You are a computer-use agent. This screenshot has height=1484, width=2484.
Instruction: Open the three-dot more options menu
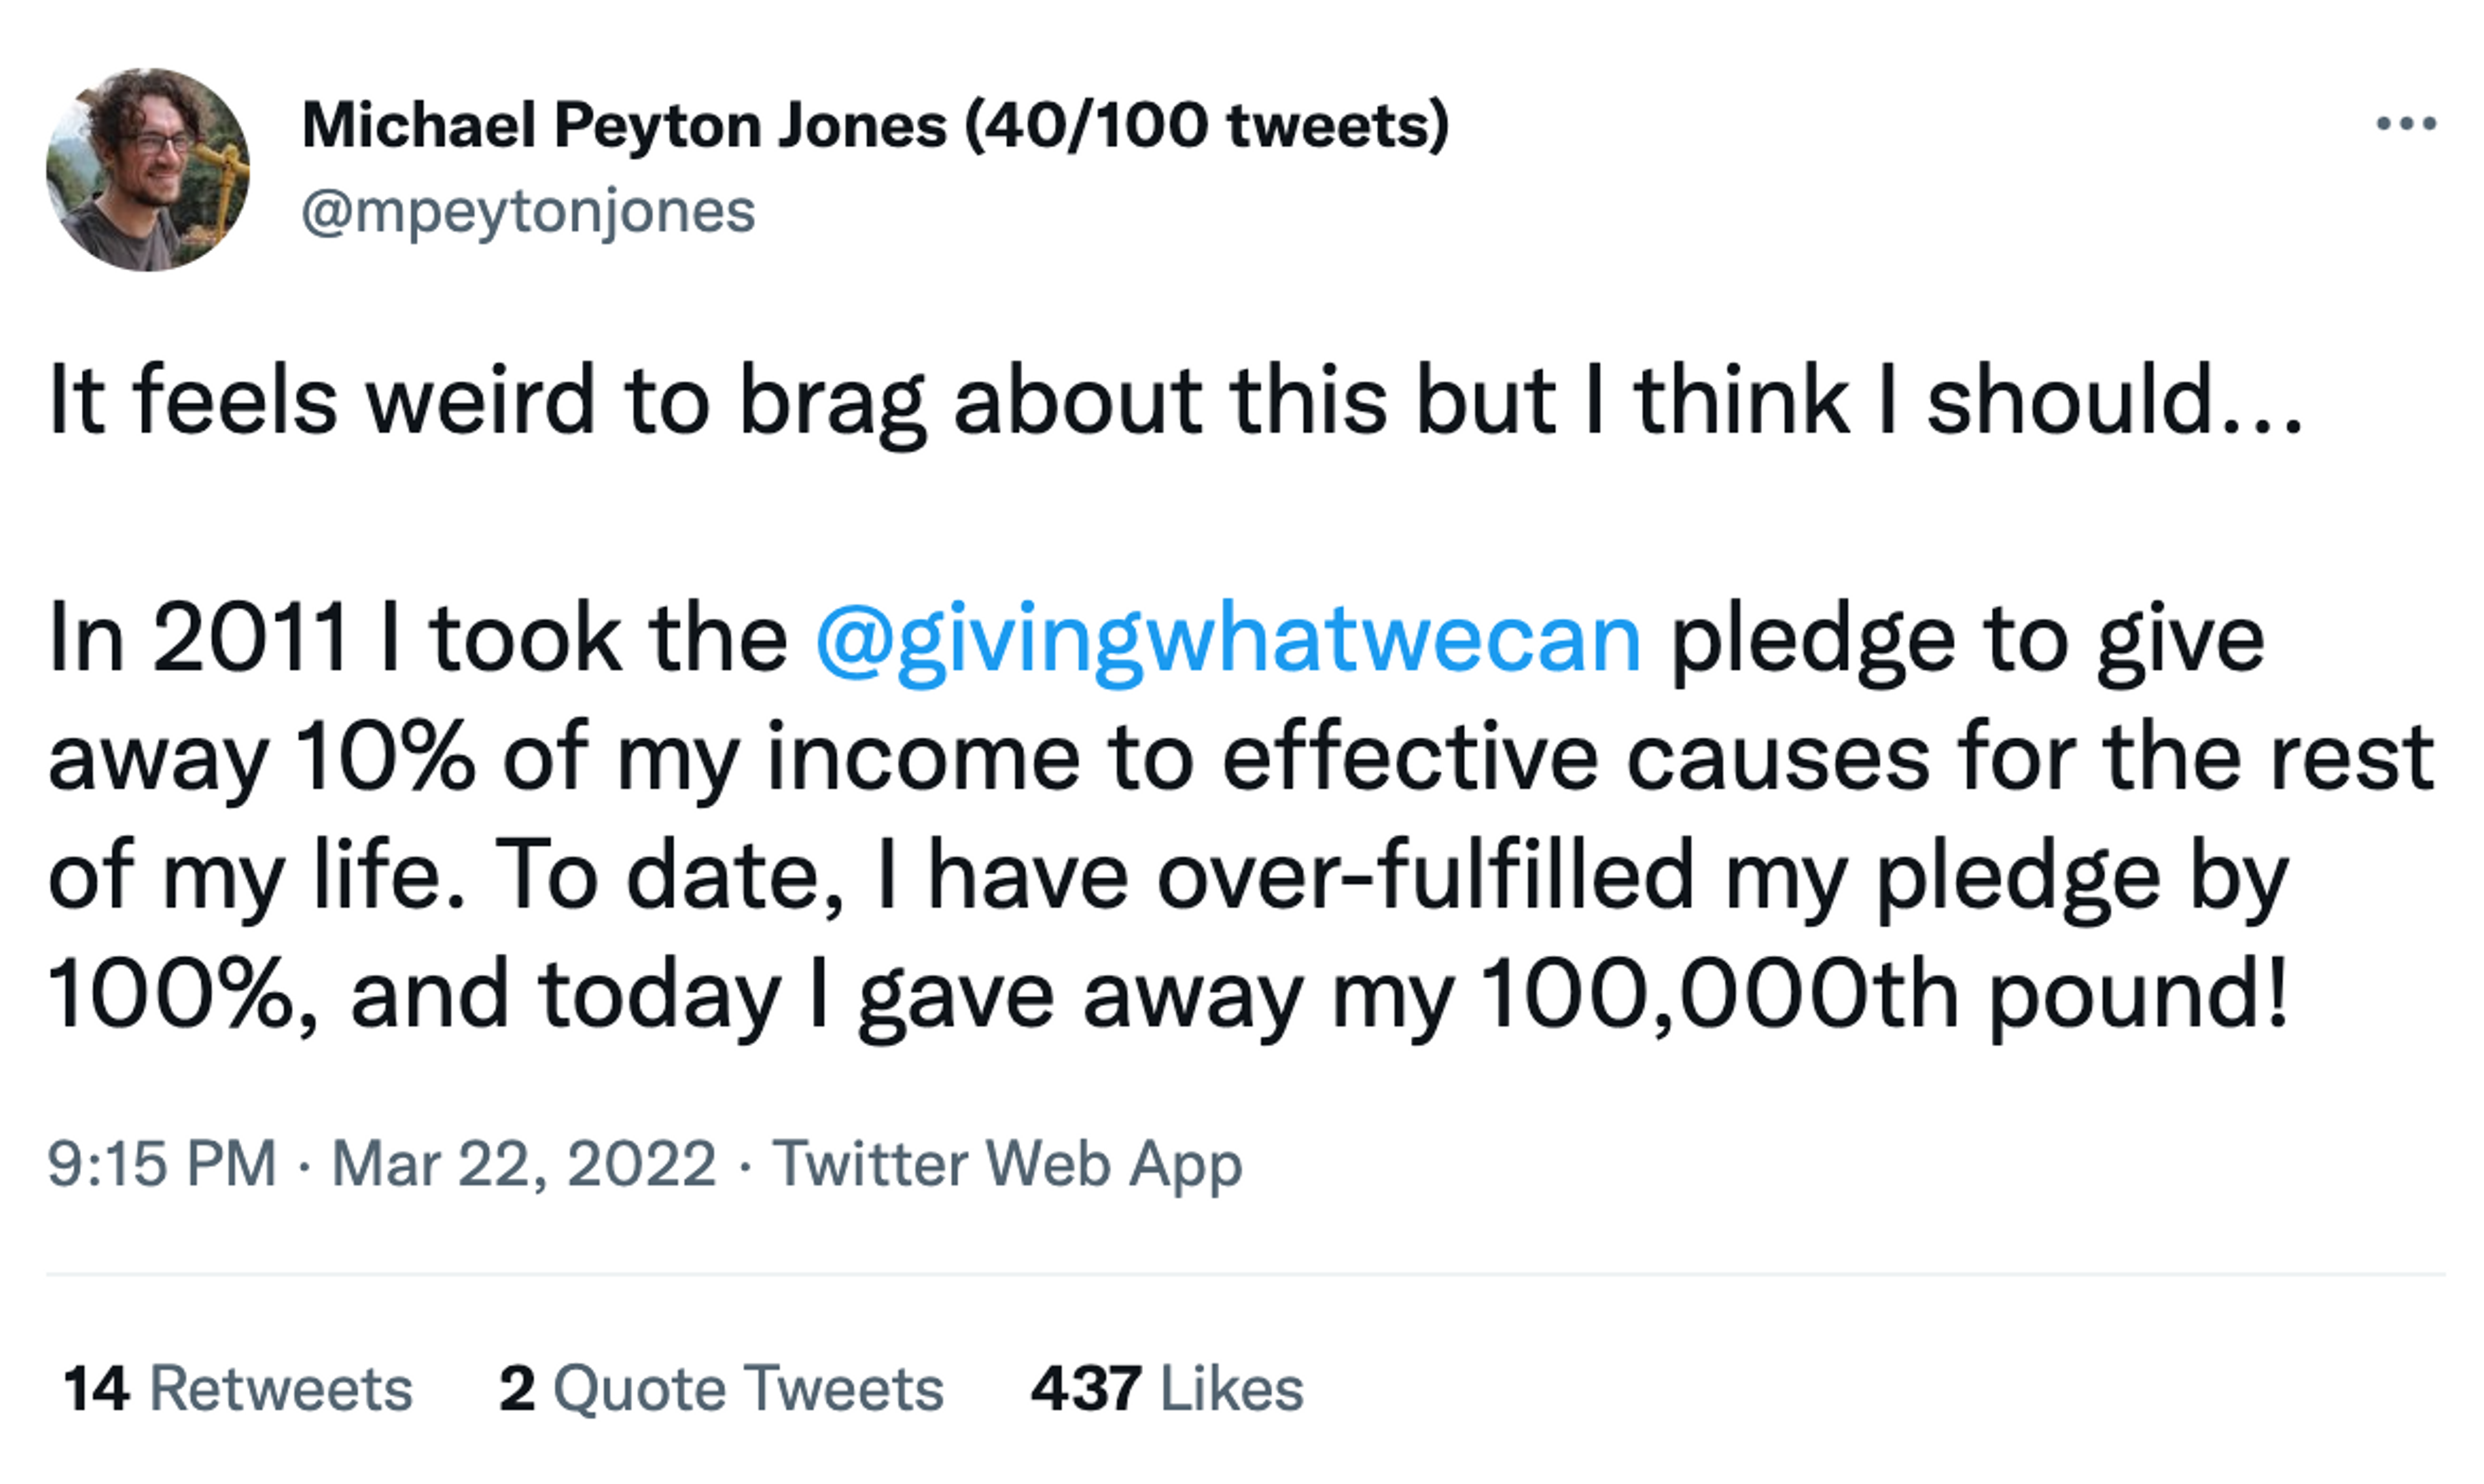2406,124
